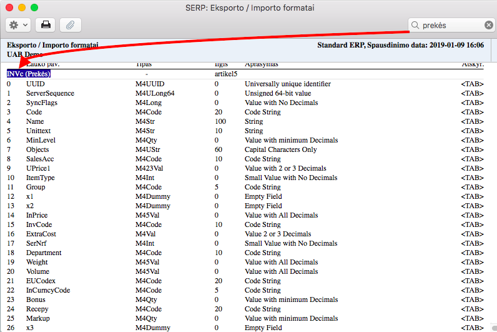
Task: Click 'Value with 2 or 3 Decimals' description
Action: (285, 168)
